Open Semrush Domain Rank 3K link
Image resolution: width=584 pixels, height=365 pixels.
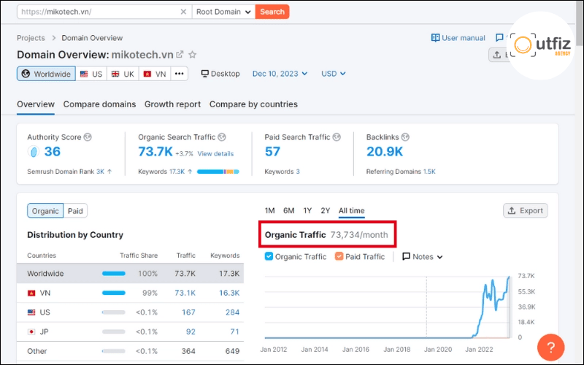click(x=100, y=172)
